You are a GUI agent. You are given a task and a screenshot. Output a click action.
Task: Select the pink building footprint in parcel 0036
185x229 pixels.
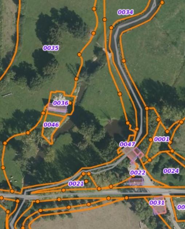57,108
